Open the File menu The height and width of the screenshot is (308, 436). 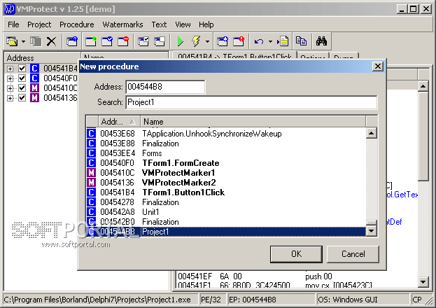pyautogui.click(x=13, y=24)
